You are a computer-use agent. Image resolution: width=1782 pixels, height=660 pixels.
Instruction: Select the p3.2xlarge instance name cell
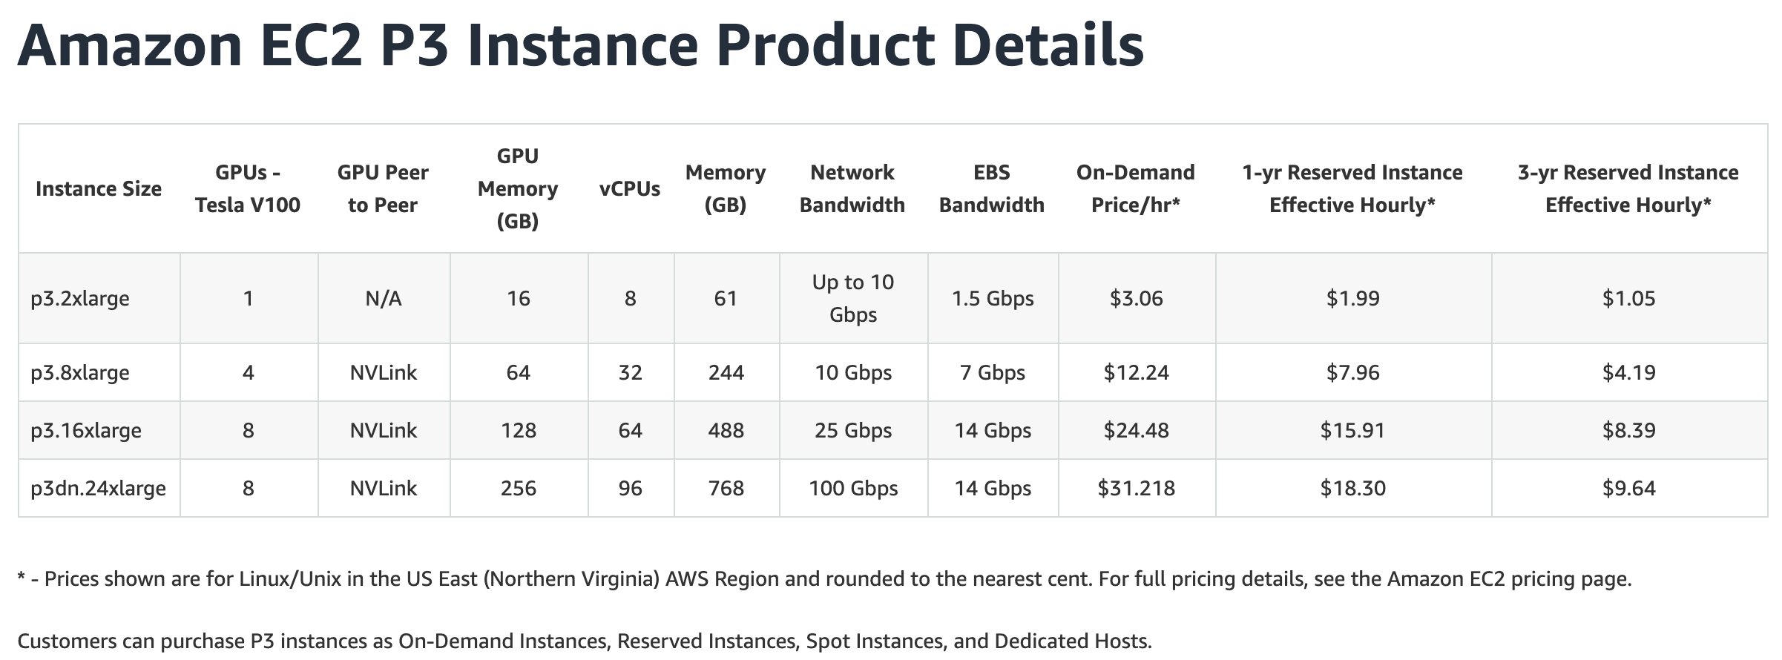pyautogui.click(x=80, y=299)
